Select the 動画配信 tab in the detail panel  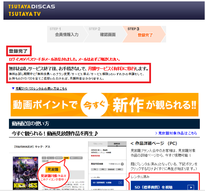point(117,144)
